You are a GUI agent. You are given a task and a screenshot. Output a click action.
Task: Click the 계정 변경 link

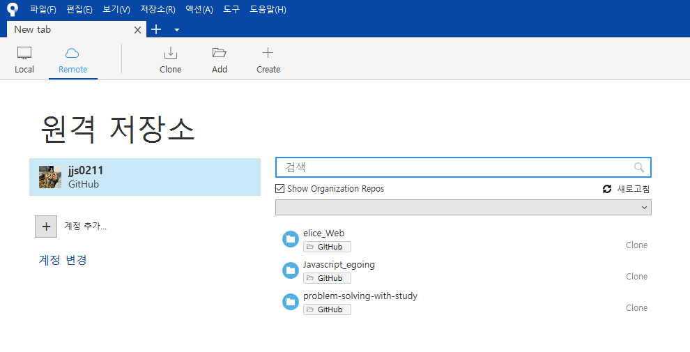coord(63,260)
